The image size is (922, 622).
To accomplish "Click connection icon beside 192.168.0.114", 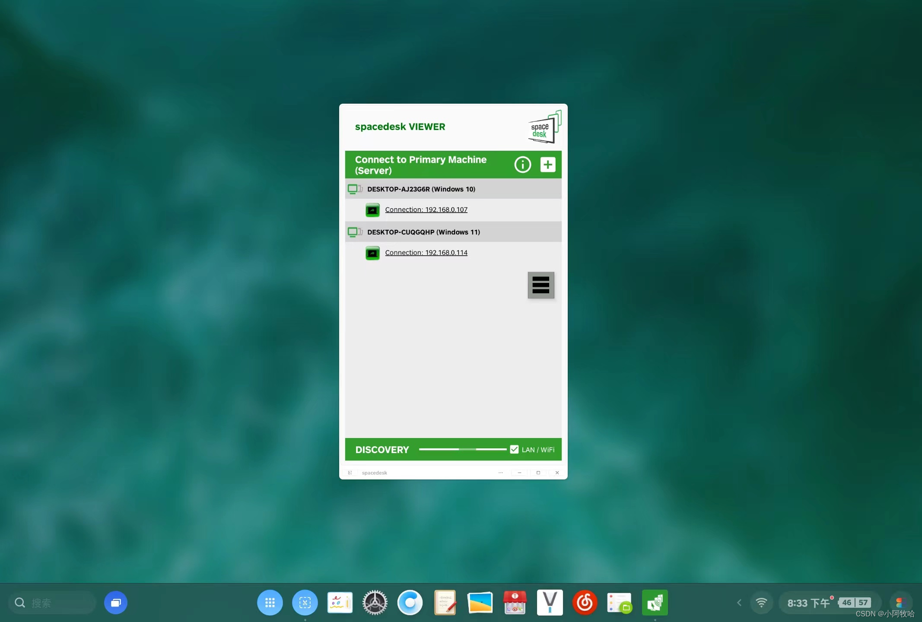I will [x=372, y=253].
